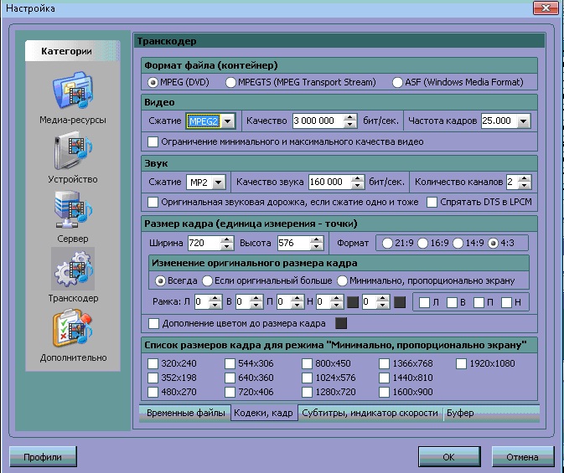564x473 pixels.
Task: Select 16:9 aspect format
Action: [422, 244]
